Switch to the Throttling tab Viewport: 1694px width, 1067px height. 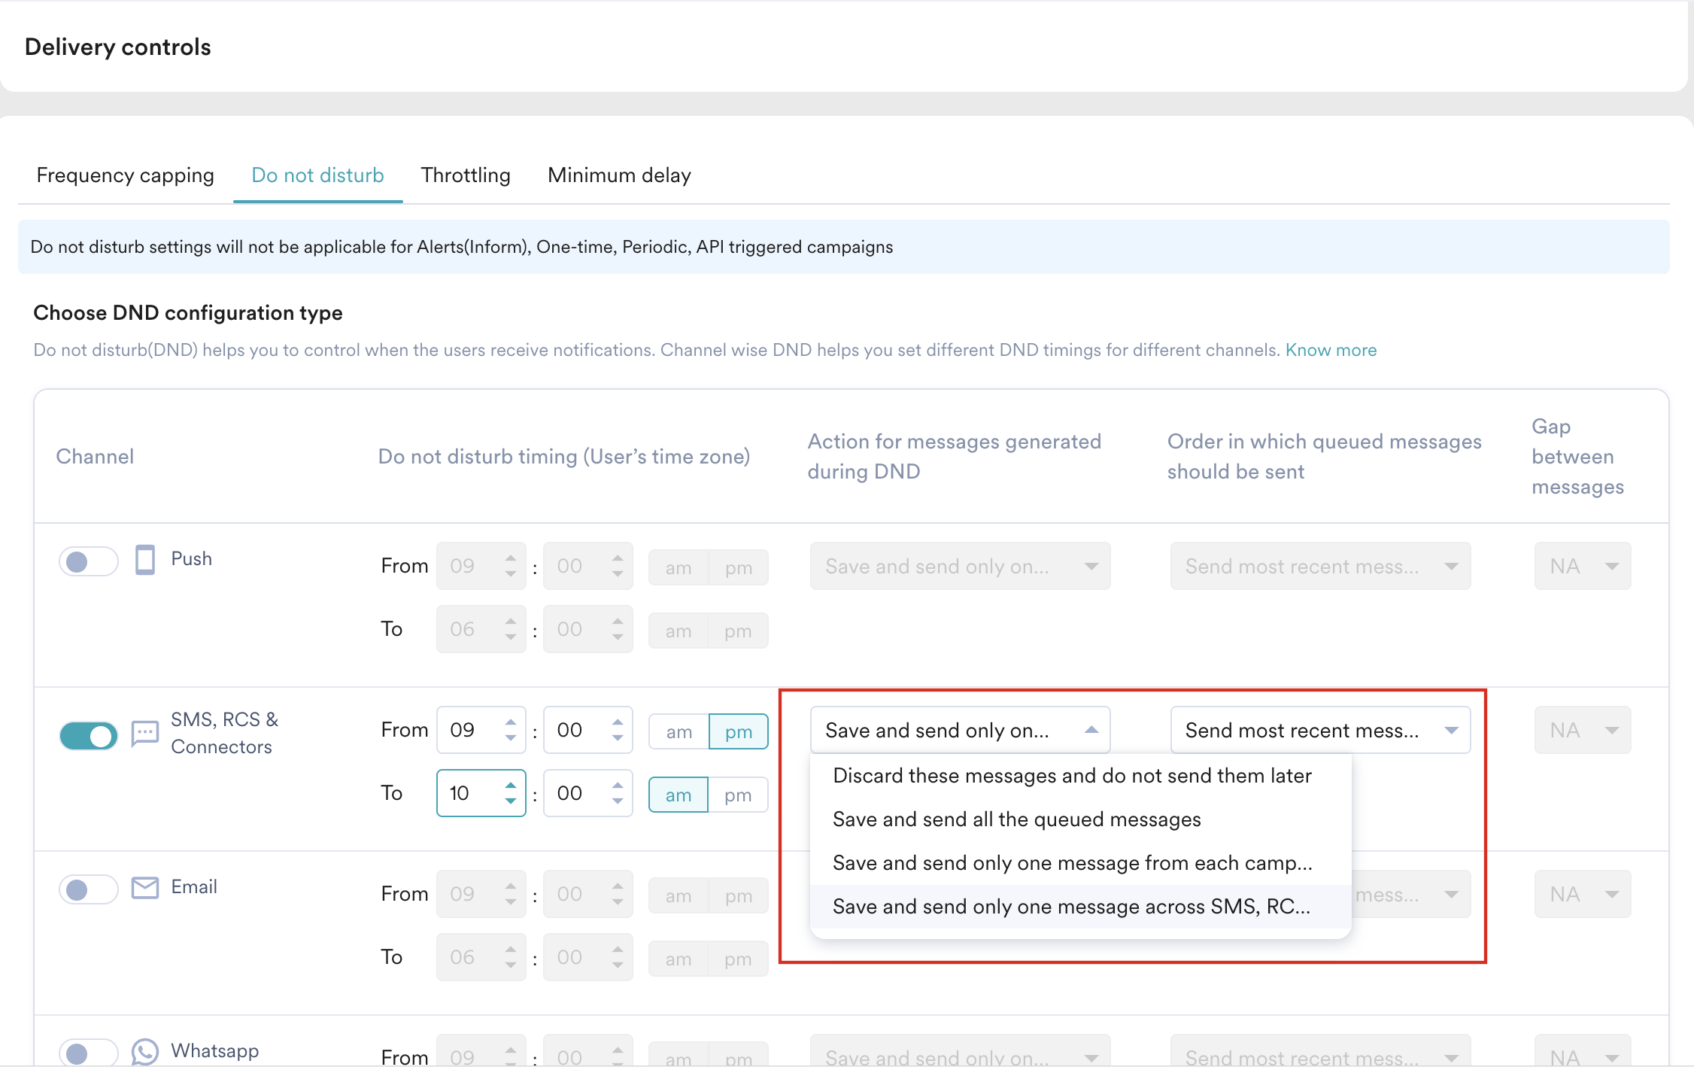466,175
